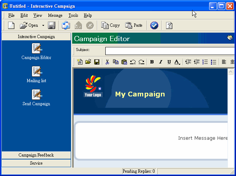The image size is (236, 176).
Task: Click the Redo arrow icon
Action: point(141,62)
